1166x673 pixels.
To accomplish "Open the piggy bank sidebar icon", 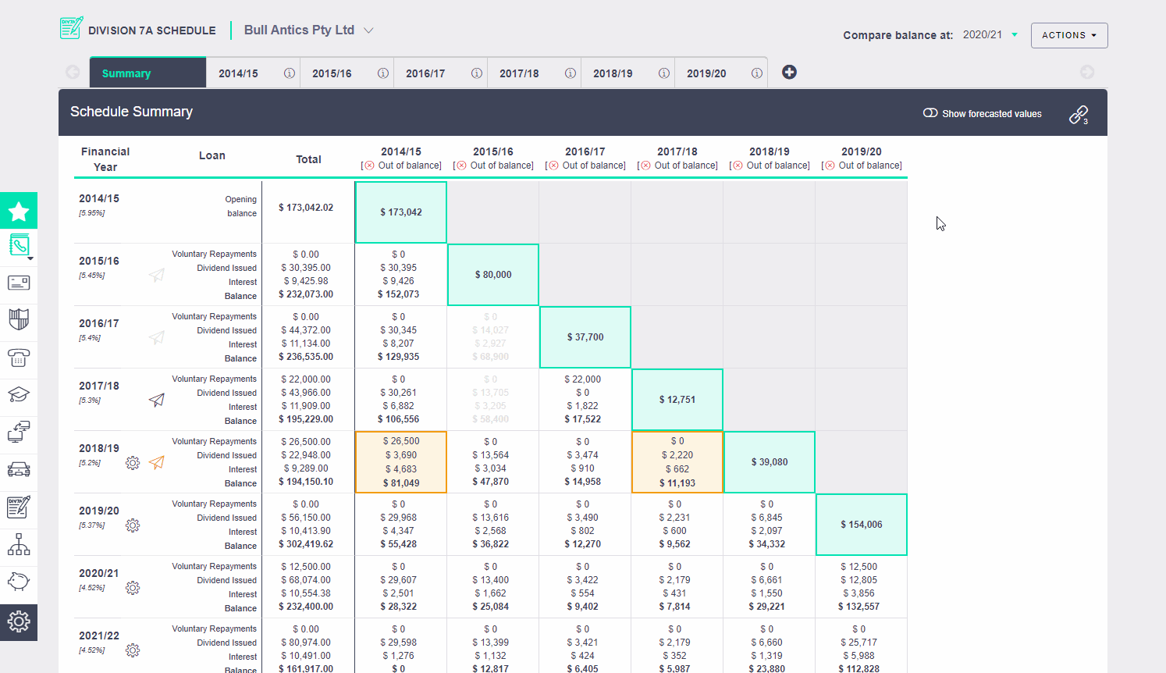I will [19, 582].
